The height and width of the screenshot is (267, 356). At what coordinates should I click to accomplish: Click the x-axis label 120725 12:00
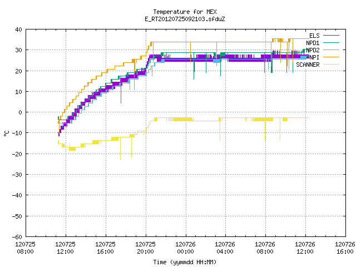pos(66,248)
